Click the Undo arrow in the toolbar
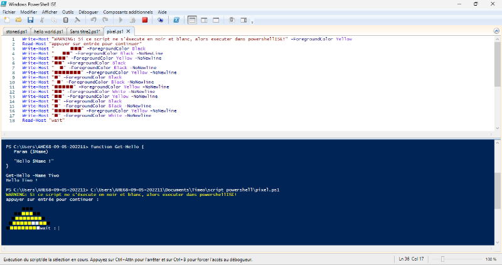 tap(93, 20)
